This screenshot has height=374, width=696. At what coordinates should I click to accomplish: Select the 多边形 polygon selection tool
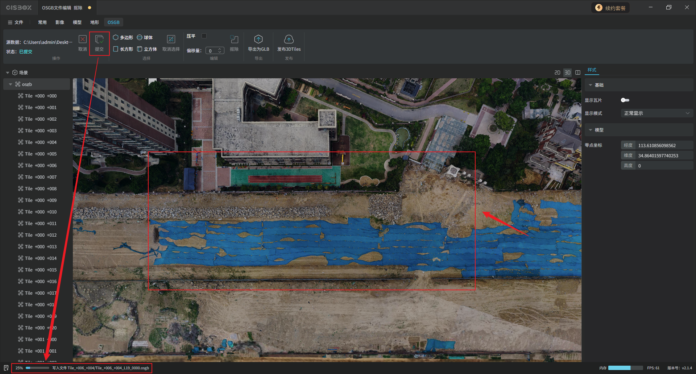[x=123, y=38]
